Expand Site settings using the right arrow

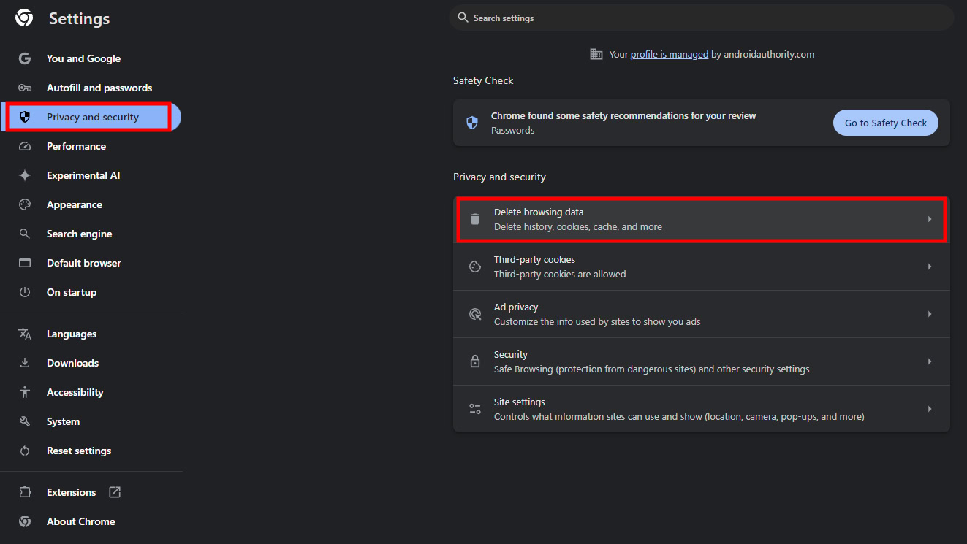click(929, 409)
